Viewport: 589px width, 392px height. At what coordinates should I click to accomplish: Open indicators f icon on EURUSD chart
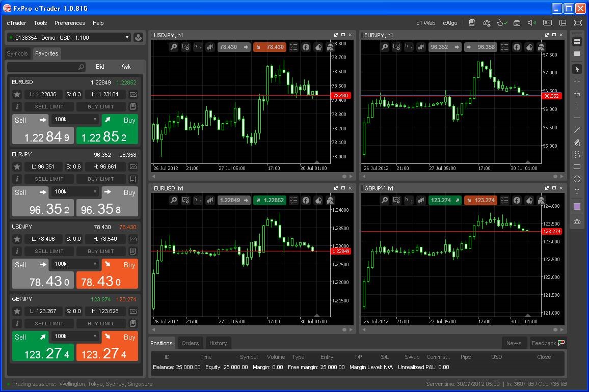[306, 200]
